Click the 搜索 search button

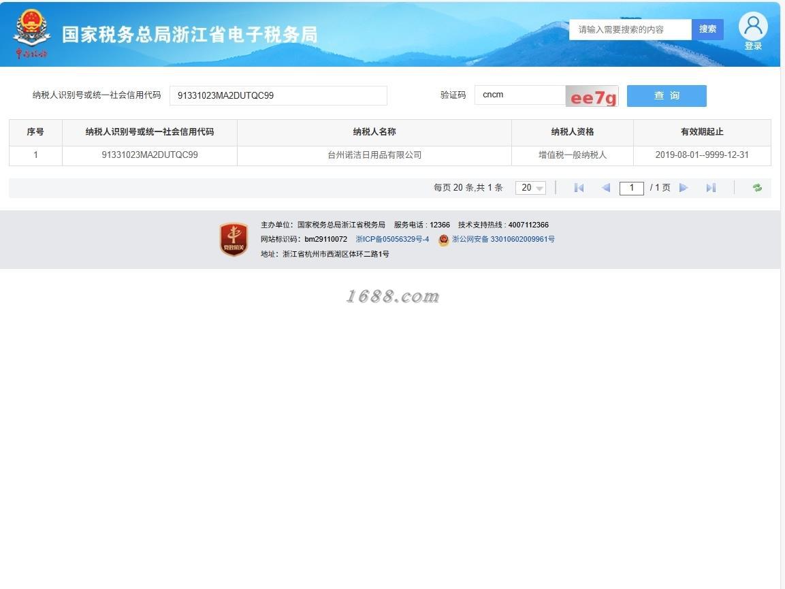point(707,29)
